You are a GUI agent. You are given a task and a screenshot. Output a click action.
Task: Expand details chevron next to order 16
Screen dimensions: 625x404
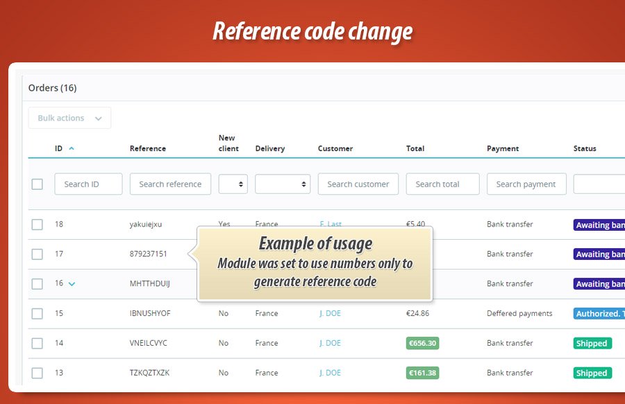click(72, 283)
